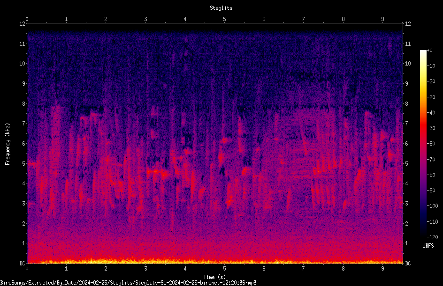Viewport: 443px width, 286px height.
Task: Click the 9 second tick on top axis
Action: coord(382,19)
